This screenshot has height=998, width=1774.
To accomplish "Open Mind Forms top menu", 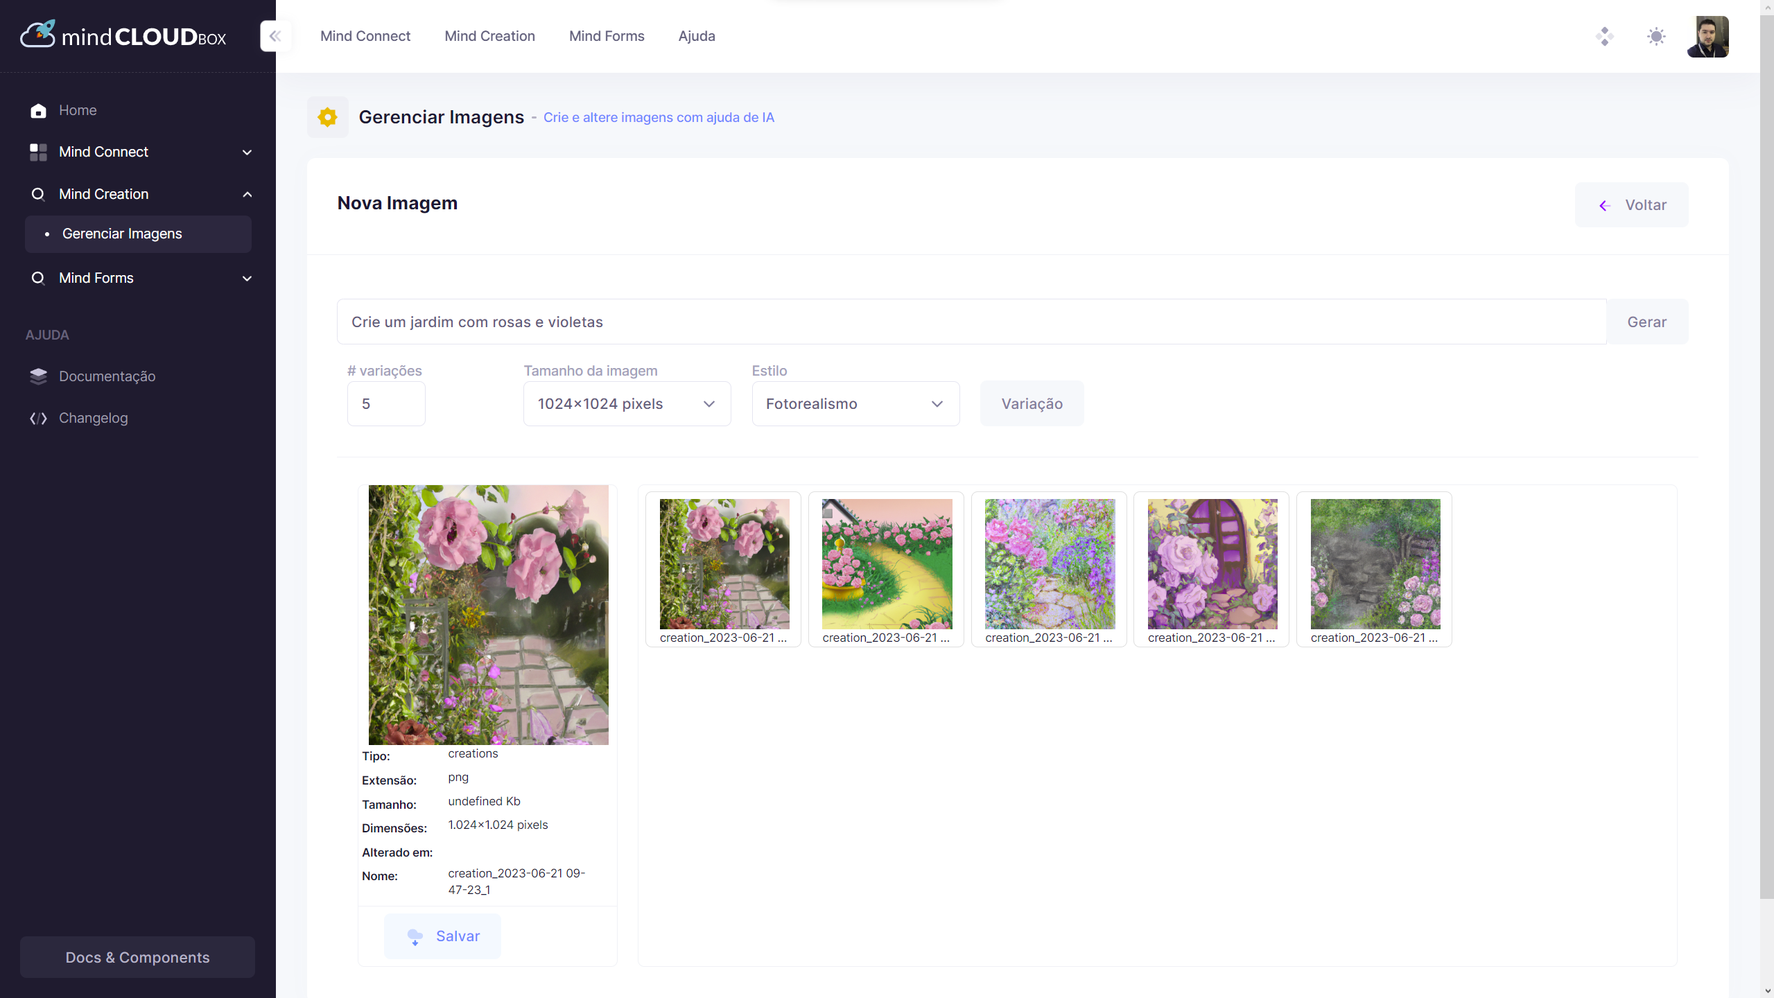I will (606, 36).
